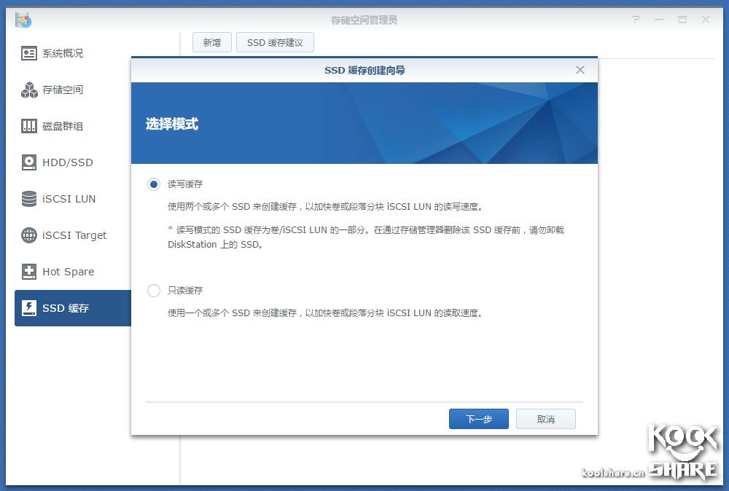
Task: Click the 存储空间管理员 app icon top-left
Action: (23, 21)
